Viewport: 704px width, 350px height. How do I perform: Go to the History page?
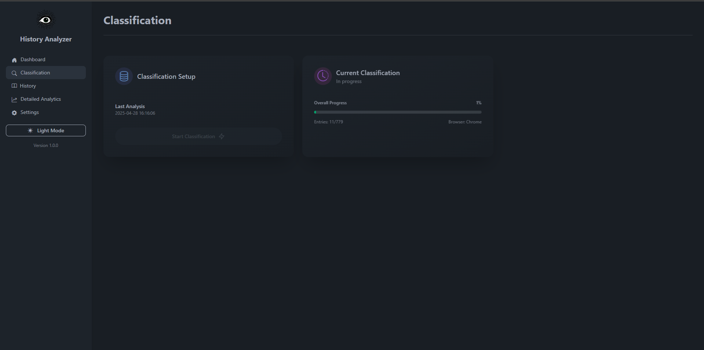click(46, 86)
